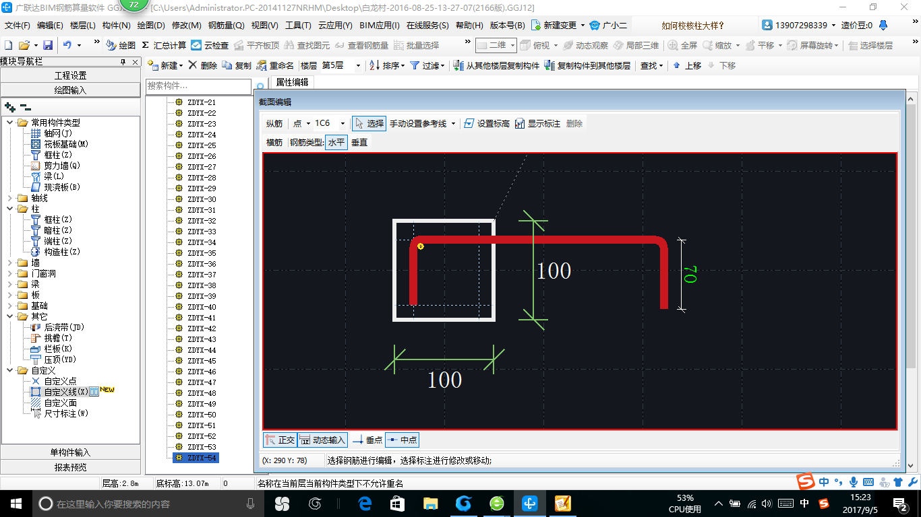Switch to 纵筋 longitudinal bar mode
The width and height of the screenshot is (921, 517).
pos(274,123)
